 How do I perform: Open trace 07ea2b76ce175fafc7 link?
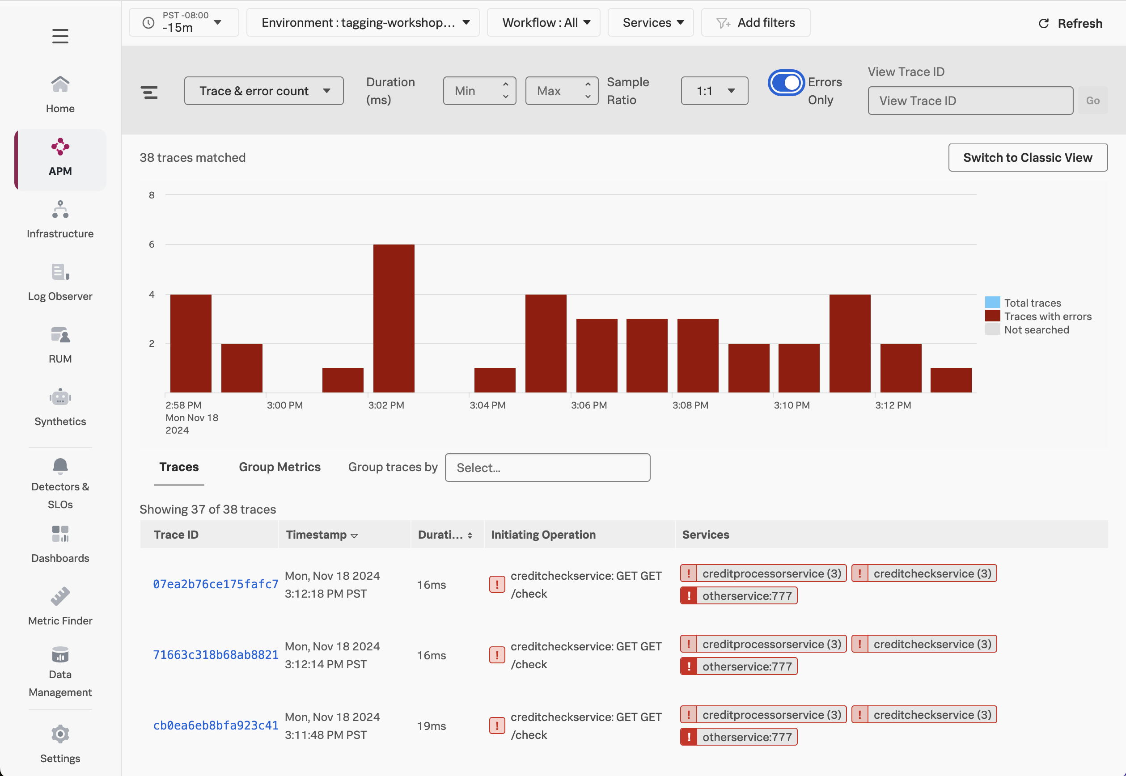(x=216, y=584)
